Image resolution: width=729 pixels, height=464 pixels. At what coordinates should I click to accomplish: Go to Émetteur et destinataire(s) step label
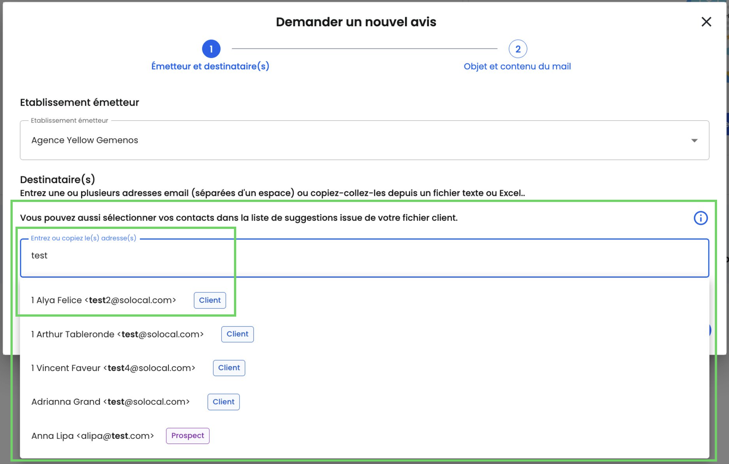tap(210, 66)
